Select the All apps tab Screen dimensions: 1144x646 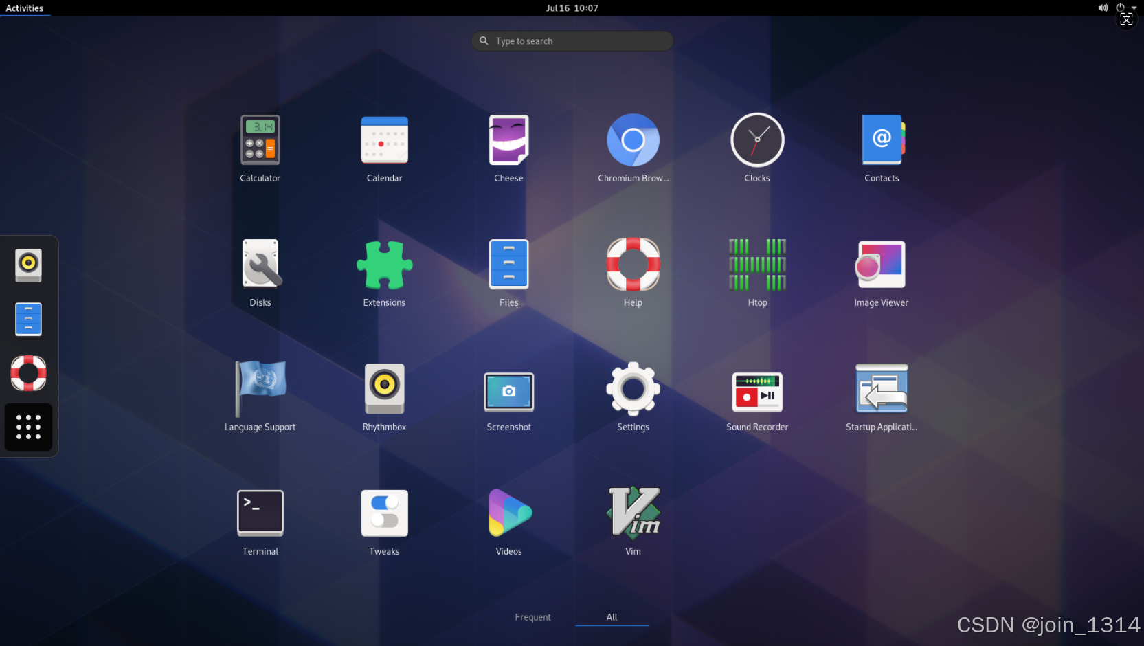[x=612, y=617]
